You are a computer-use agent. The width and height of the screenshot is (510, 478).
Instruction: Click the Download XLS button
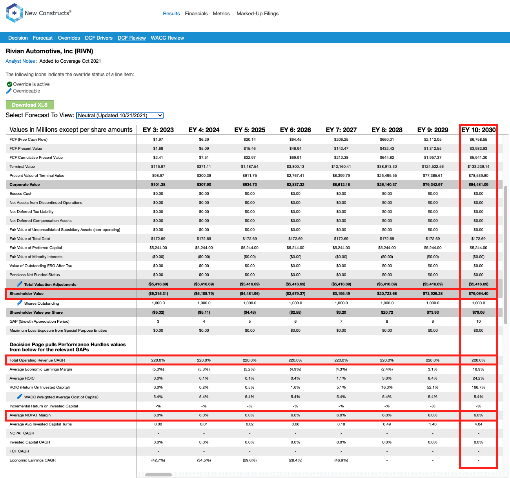click(30, 105)
